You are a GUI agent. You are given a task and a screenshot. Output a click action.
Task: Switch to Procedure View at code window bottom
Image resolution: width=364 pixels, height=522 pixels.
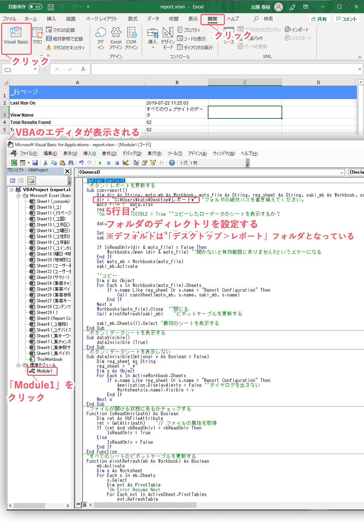coord(78,505)
